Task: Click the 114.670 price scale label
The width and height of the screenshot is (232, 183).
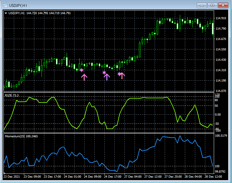Action: point(221,39)
